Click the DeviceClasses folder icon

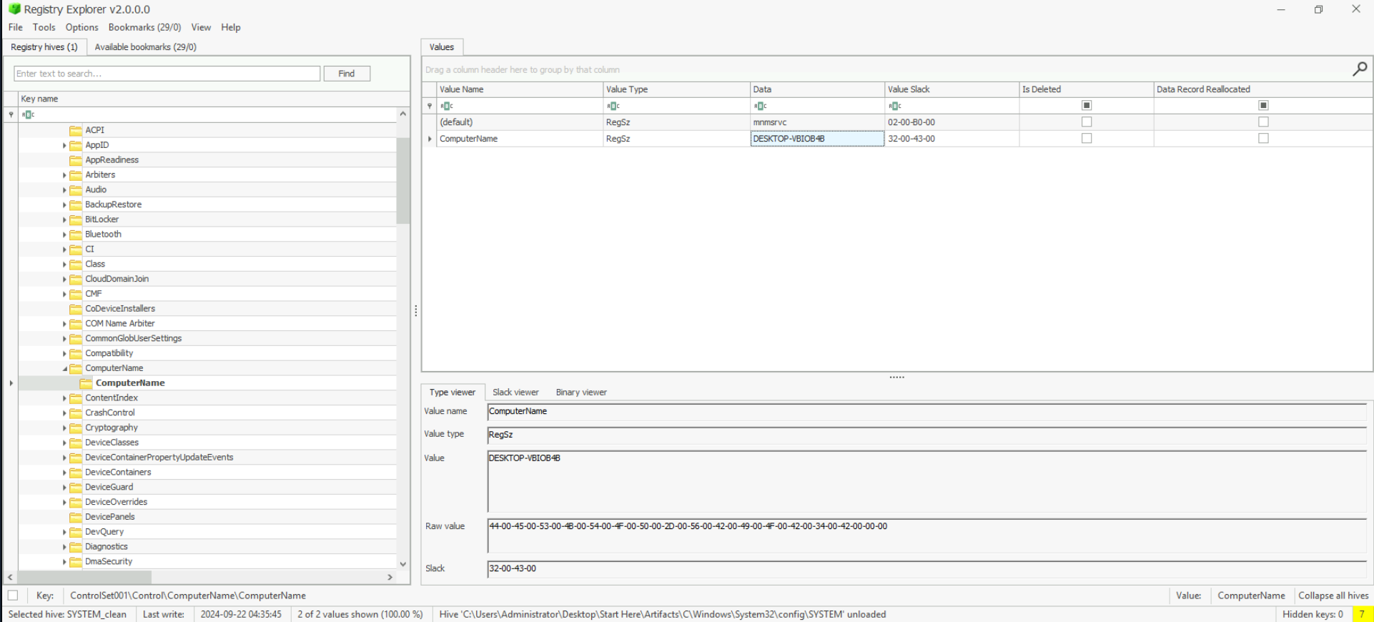[x=76, y=443]
